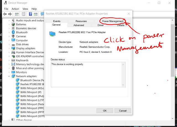This screenshot has height=127, width=177.
Task: Click the OK button
Action: click(105, 111)
